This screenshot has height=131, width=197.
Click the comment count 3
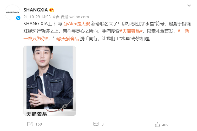102,124
